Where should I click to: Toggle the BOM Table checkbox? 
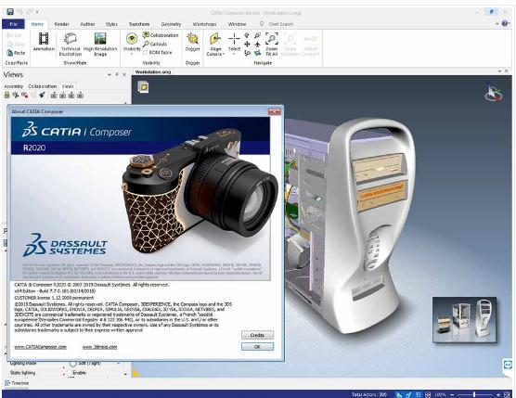coord(145,53)
